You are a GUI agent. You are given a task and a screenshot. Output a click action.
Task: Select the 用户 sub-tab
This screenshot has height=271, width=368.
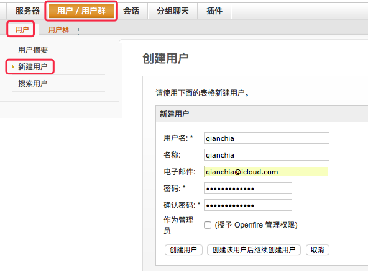click(x=22, y=30)
